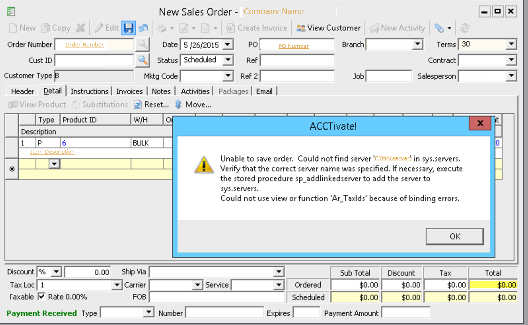Click the Move... button

[x=193, y=105]
